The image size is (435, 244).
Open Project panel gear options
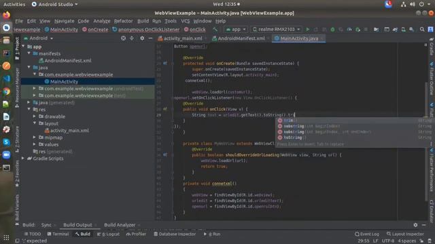(142, 38)
